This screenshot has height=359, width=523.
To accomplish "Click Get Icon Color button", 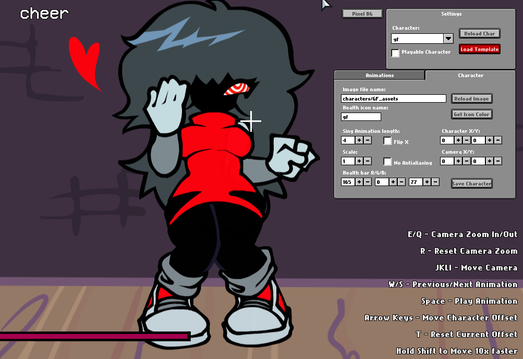I will (x=471, y=114).
